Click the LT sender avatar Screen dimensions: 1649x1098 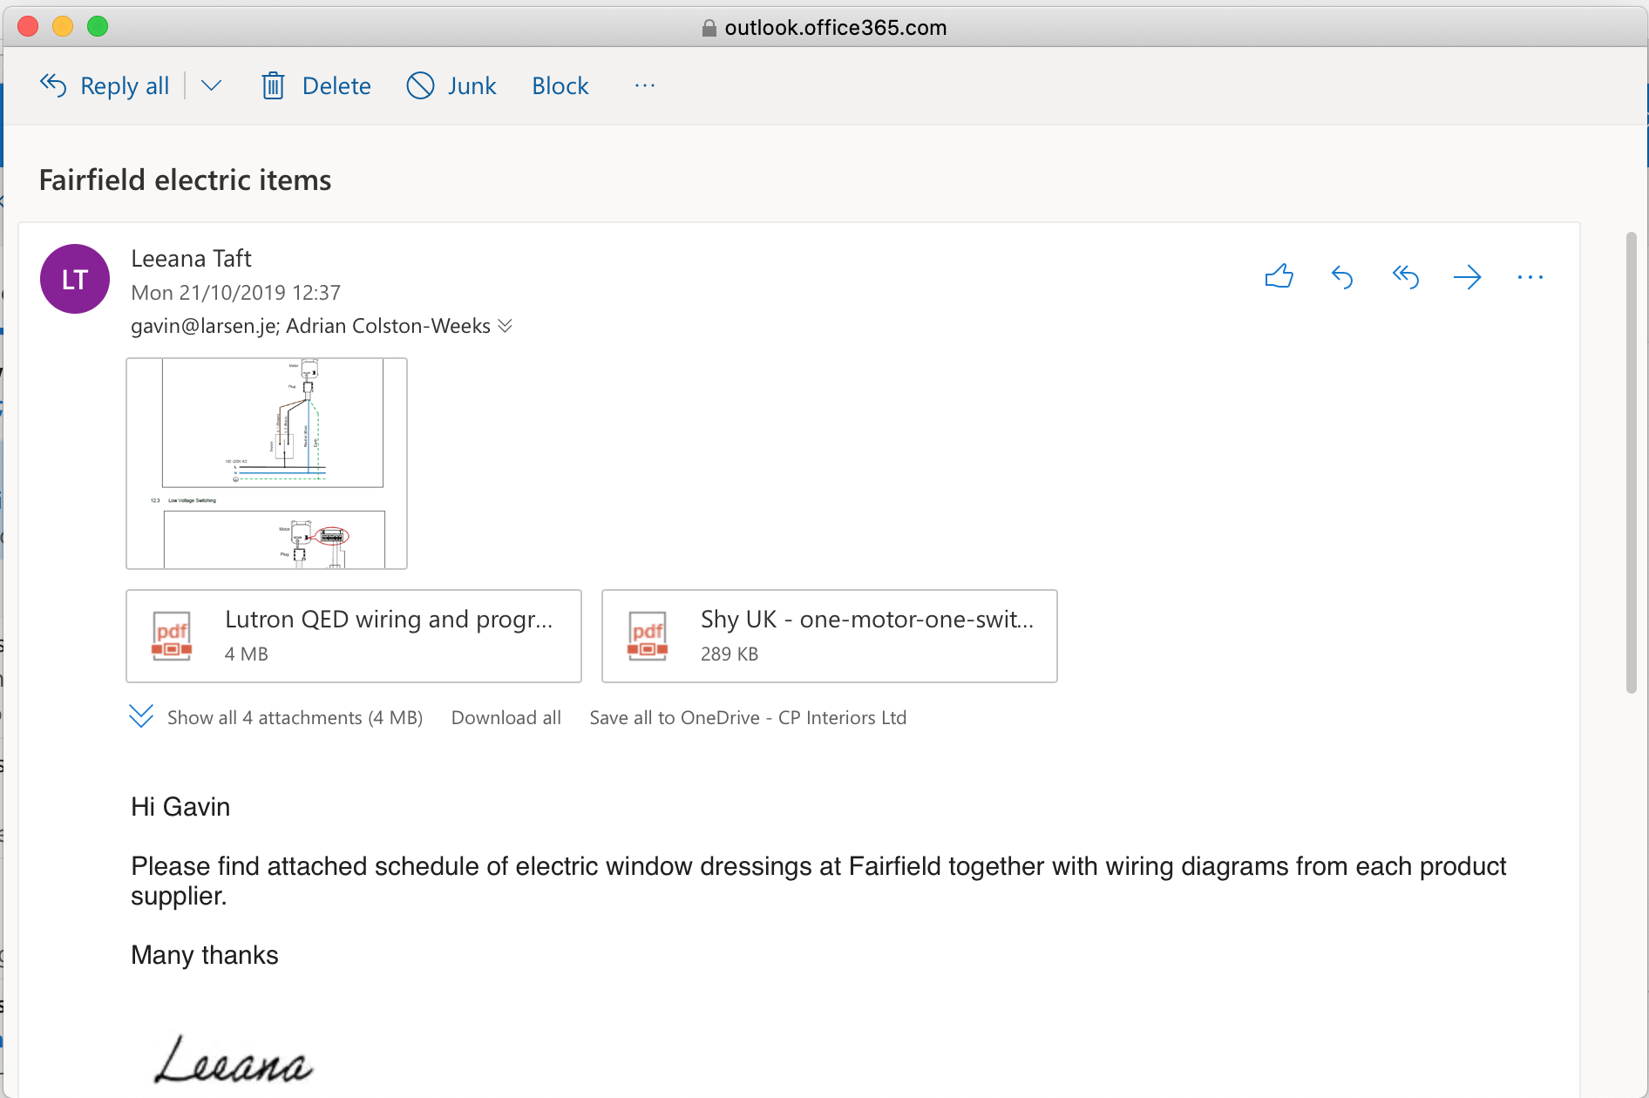pyautogui.click(x=75, y=279)
